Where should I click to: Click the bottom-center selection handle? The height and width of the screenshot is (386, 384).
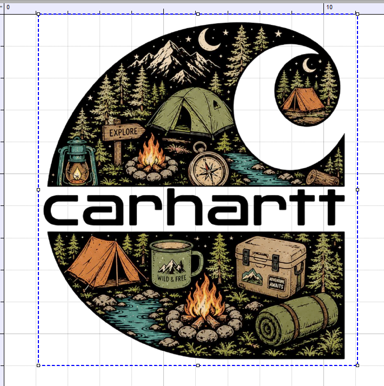[x=198, y=365]
